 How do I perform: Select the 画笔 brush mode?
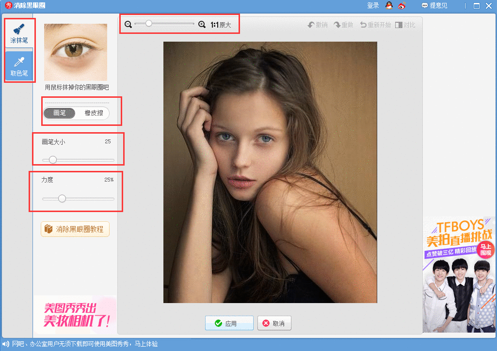coord(59,113)
